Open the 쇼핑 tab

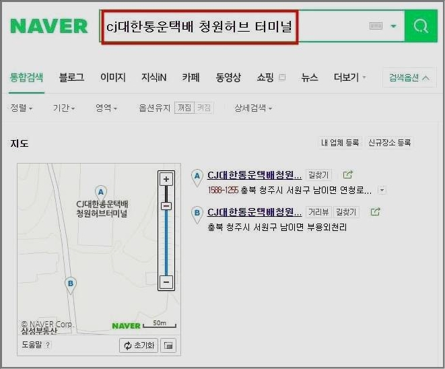[265, 77]
